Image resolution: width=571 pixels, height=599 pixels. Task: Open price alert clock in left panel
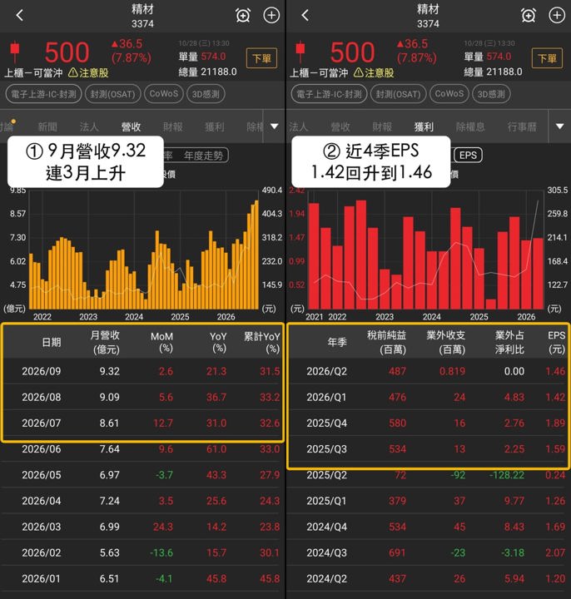tap(243, 16)
